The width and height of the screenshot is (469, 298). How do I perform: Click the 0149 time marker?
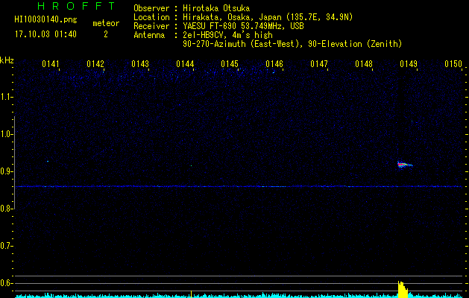tap(409, 64)
